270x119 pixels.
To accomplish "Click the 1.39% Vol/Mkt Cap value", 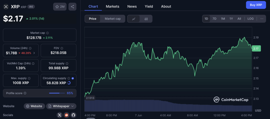I will pos(21,68).
